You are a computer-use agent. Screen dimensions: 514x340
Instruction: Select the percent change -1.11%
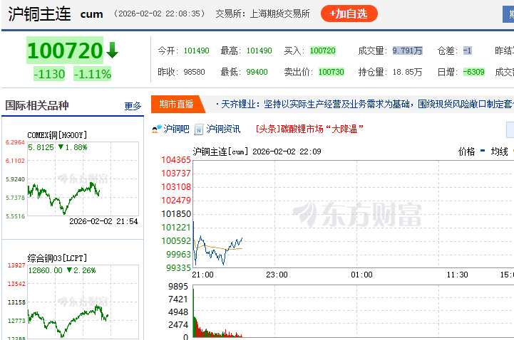coord(93,74)
